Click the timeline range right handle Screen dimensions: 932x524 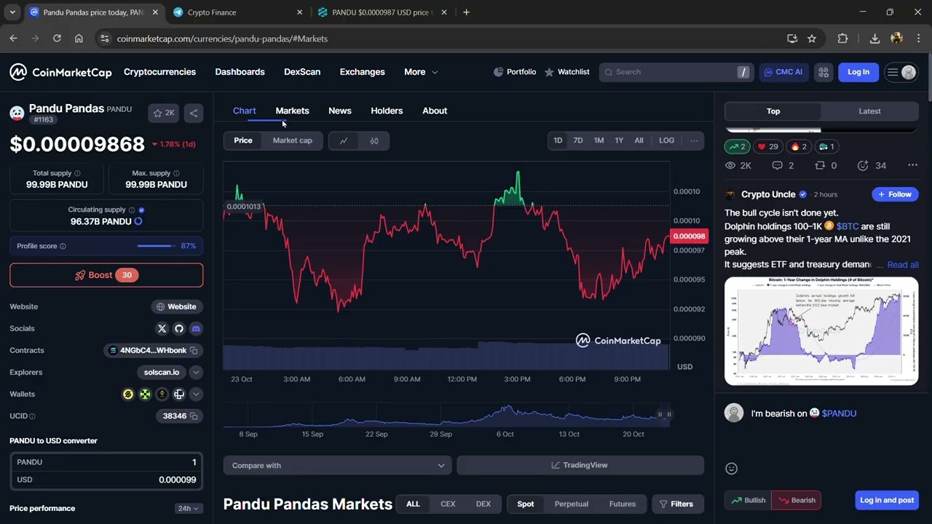pyautogui.click(x=669, y=414)
